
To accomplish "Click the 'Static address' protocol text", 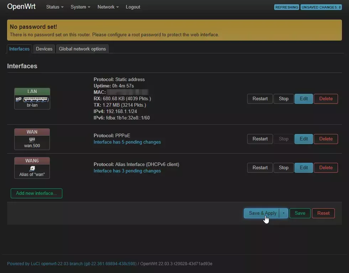I will 130,80.
